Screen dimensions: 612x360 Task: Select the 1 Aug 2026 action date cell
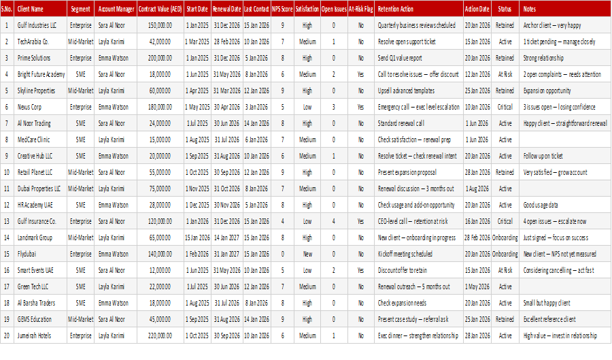click(477, 189)
